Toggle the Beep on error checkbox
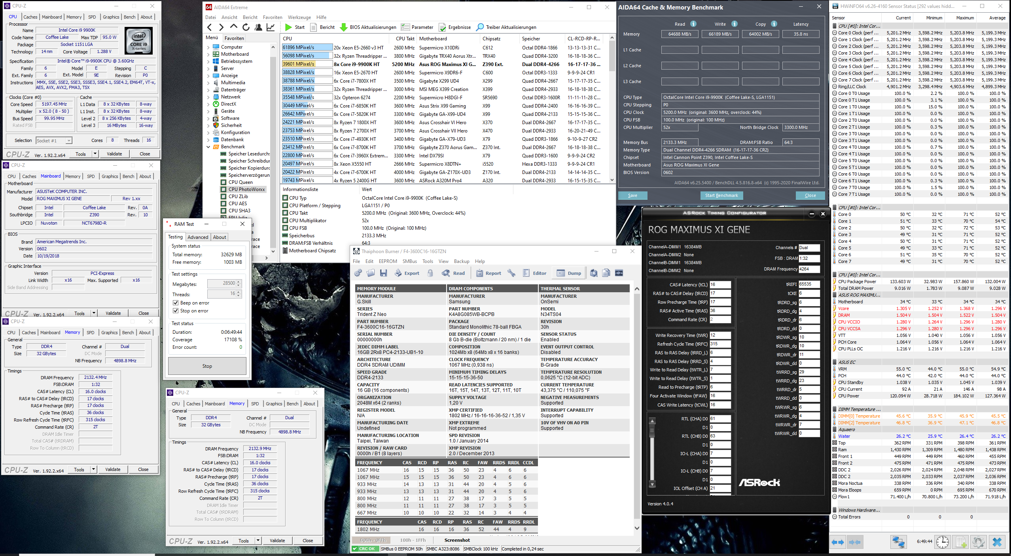This screenshot has width=1011, height=556. click(x=176, y=303)
